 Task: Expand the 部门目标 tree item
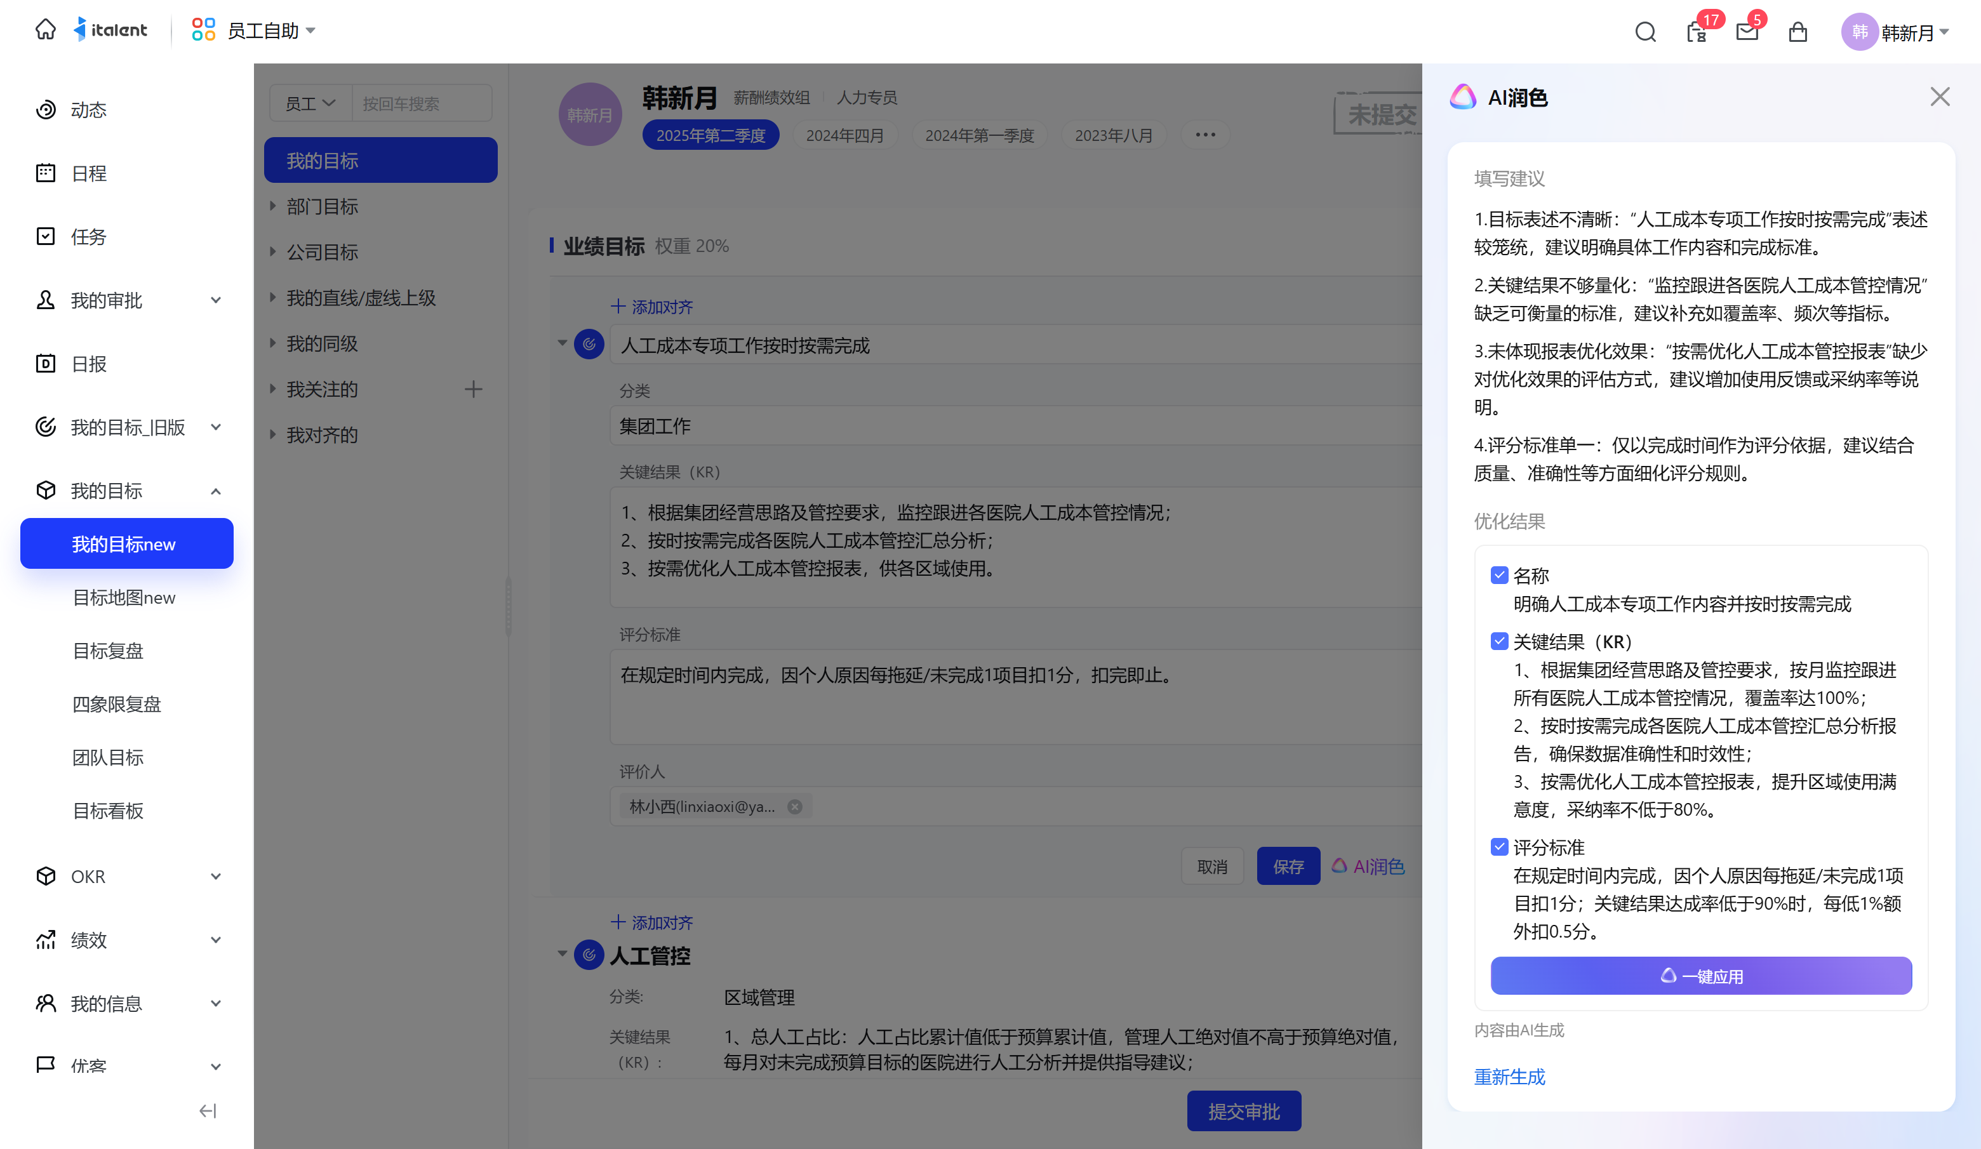(273, 206)
